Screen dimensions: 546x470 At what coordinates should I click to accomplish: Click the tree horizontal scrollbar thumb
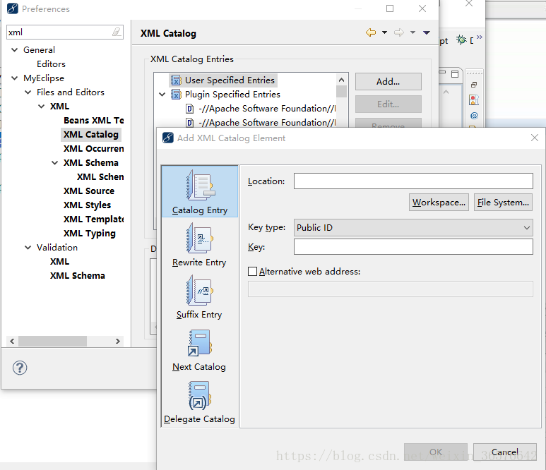point(52,341)
